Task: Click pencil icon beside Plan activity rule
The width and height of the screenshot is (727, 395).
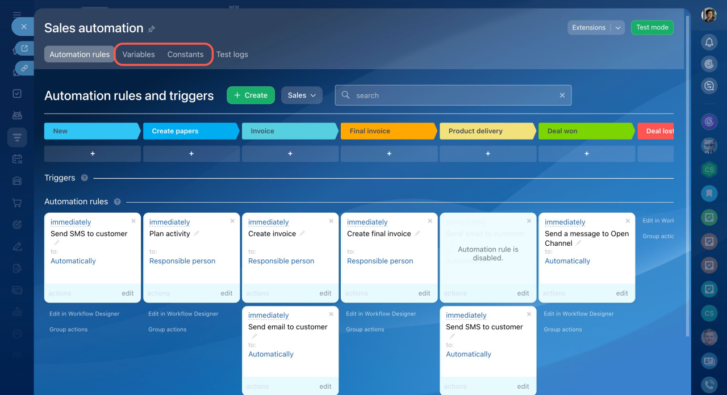Action: pyautogui.click(x=197, y=234)
